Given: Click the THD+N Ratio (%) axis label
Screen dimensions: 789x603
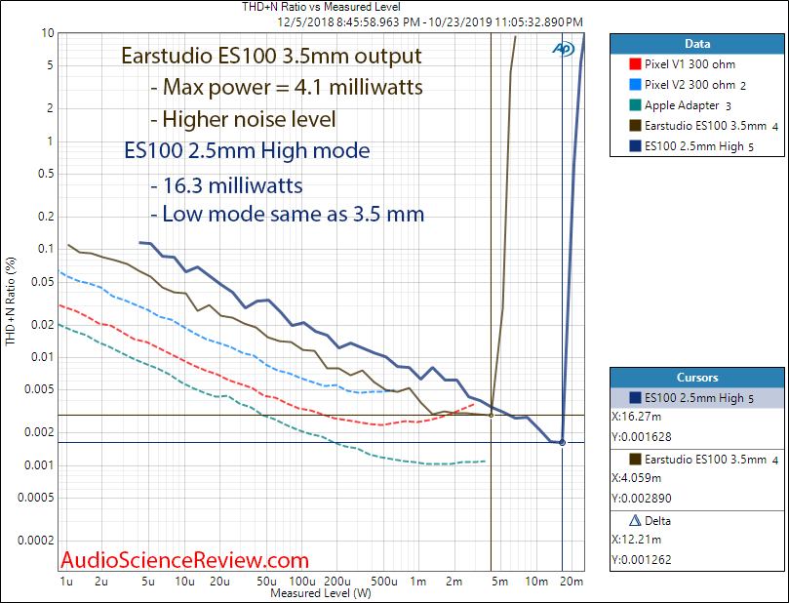Looking at the screenshot, I should (11, 301).
